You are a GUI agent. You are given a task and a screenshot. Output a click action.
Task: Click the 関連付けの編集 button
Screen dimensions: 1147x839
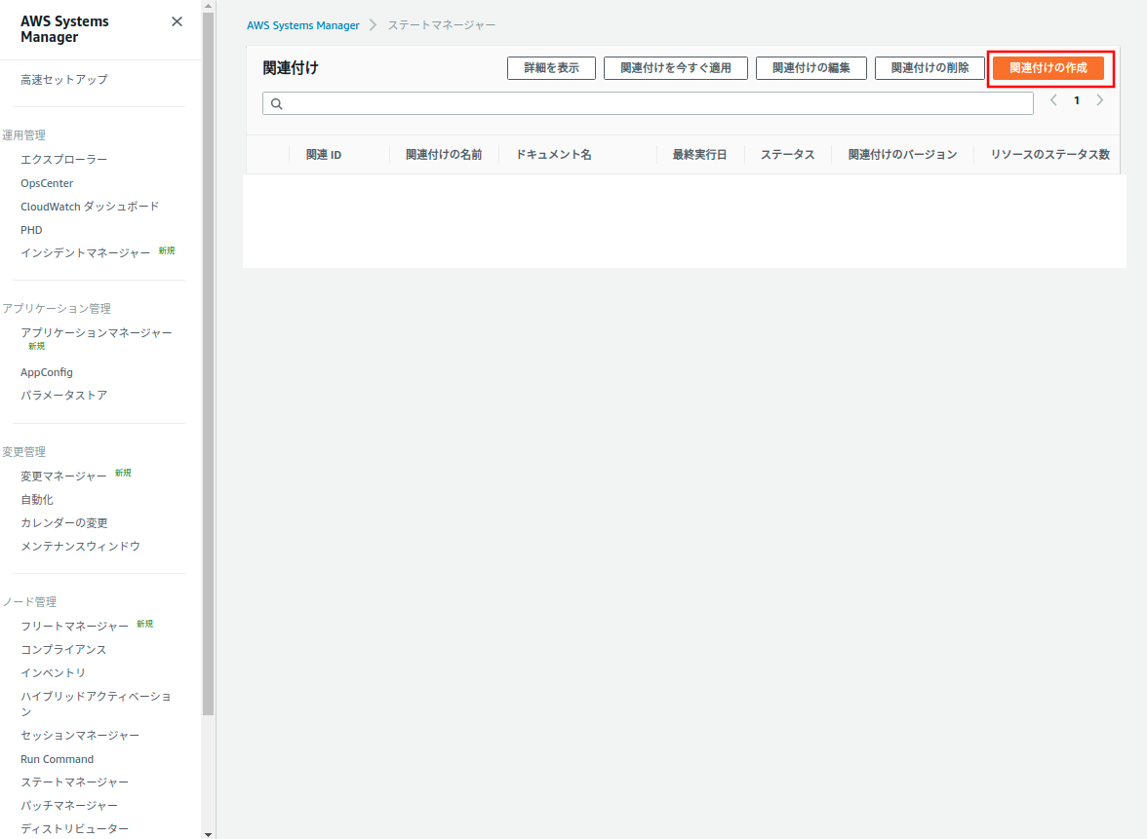point(811,68)
